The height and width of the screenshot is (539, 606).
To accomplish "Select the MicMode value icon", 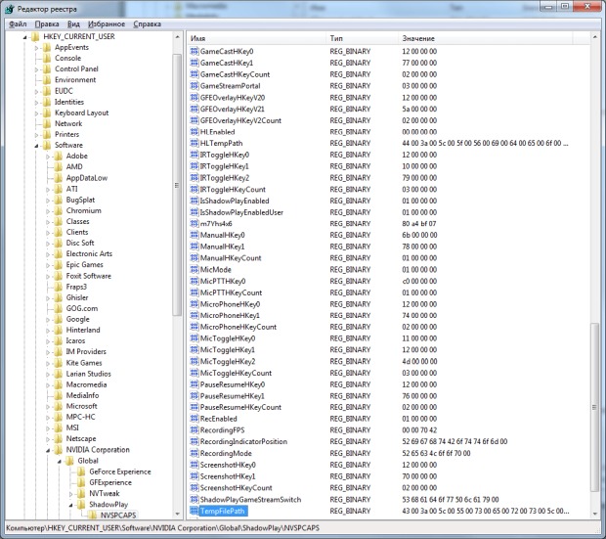I will pyautogui.click(x=194, y=269).
